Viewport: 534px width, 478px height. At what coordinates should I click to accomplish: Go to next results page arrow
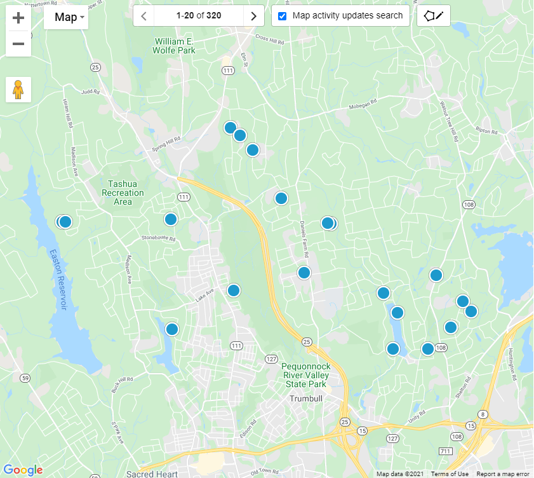coord(253,15)
